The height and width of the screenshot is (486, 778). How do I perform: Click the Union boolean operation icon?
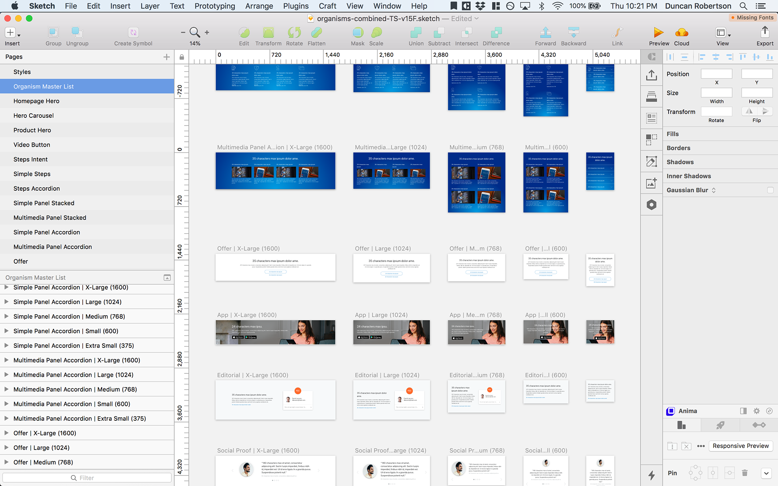pyautogui.click(x=416, y=33)
